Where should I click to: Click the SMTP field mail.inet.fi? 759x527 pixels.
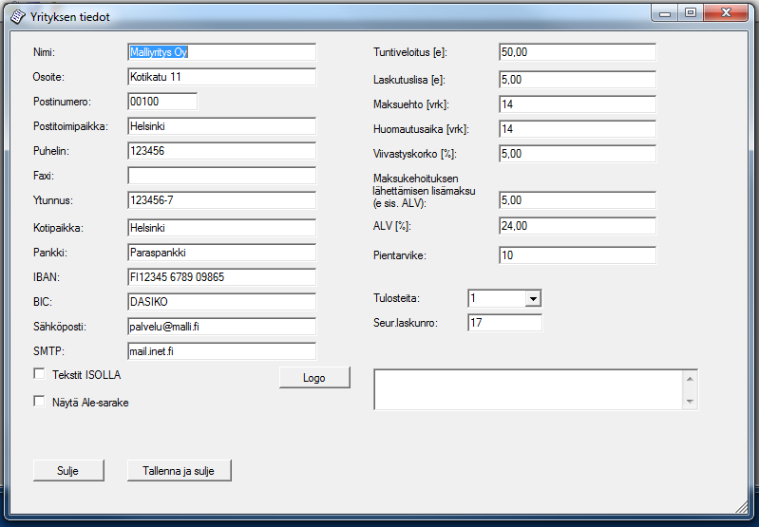coord(221,350)
